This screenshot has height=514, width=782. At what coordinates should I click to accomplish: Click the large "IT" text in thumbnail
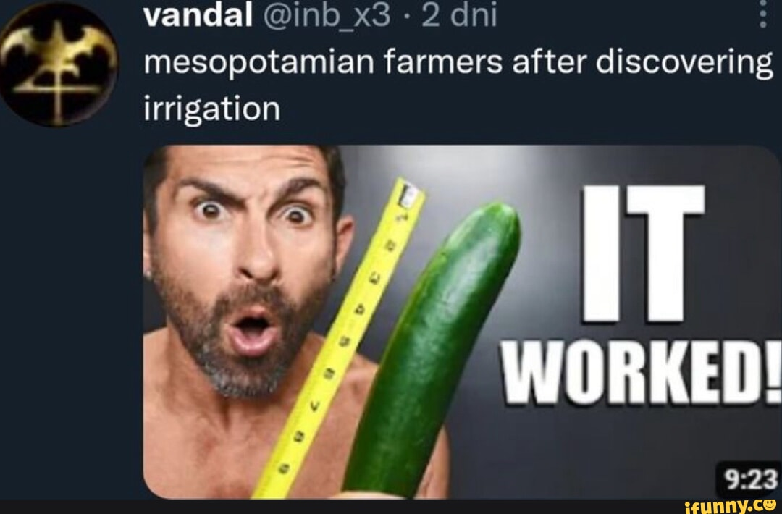644,253
